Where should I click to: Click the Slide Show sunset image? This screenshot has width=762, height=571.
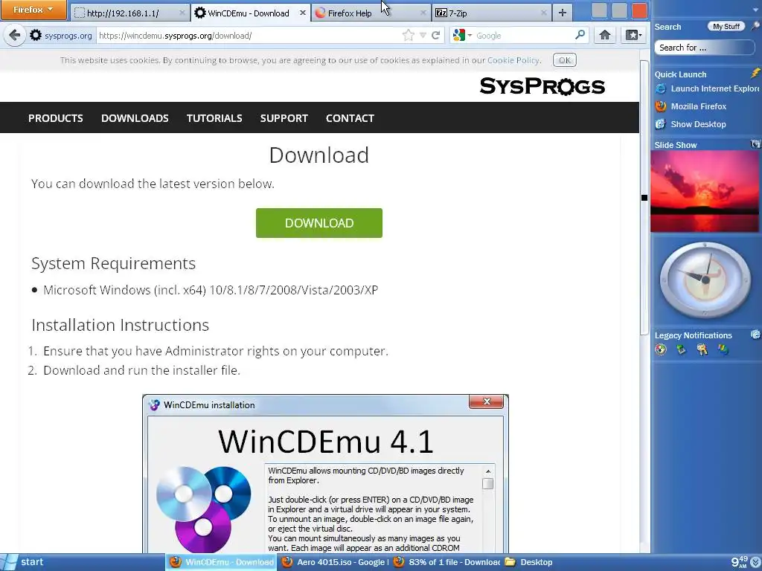coord(705,191)
